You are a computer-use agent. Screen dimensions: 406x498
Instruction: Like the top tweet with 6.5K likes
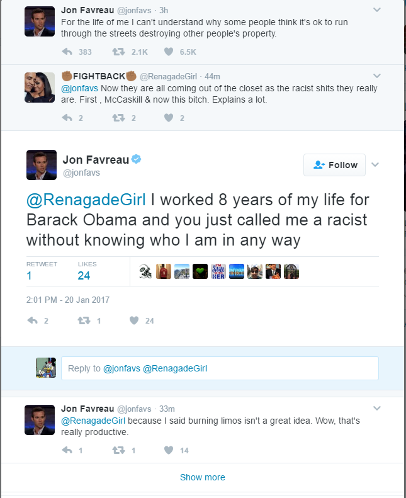[x=169, y=52]
